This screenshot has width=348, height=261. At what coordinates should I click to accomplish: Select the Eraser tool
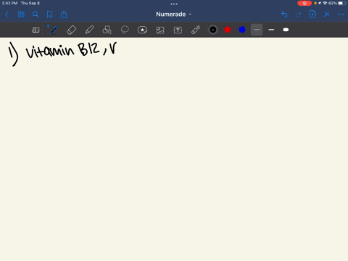point(71,30)
